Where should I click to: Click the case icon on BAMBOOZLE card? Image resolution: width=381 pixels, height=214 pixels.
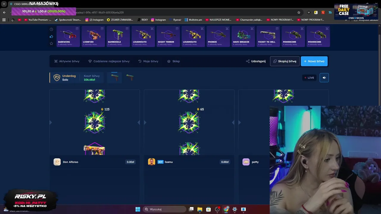tap(127, 29)
